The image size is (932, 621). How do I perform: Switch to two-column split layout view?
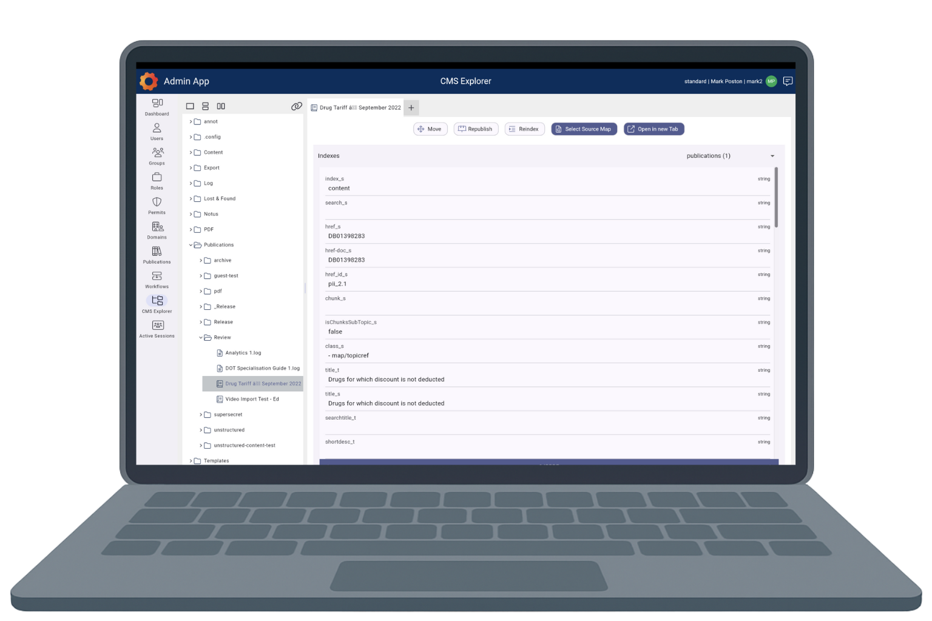click(221, 106)
